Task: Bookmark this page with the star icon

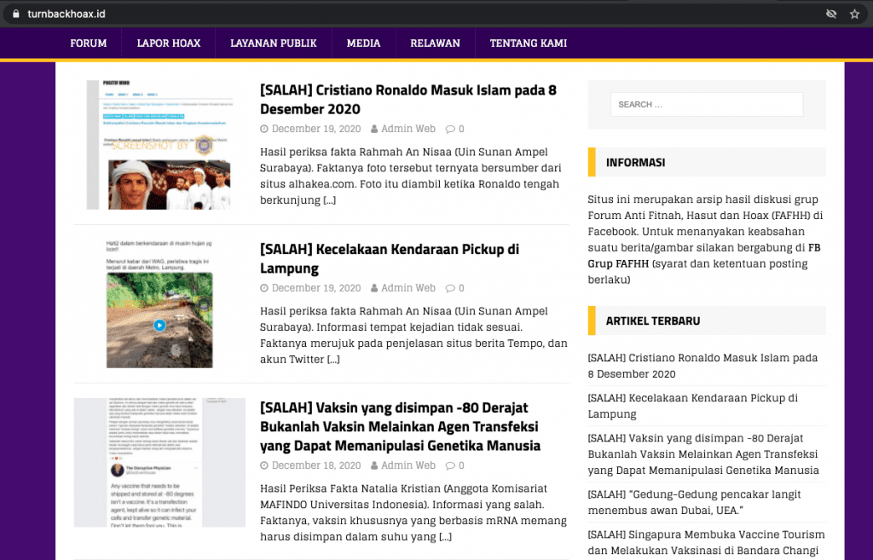Action: [x=854, y=14]
